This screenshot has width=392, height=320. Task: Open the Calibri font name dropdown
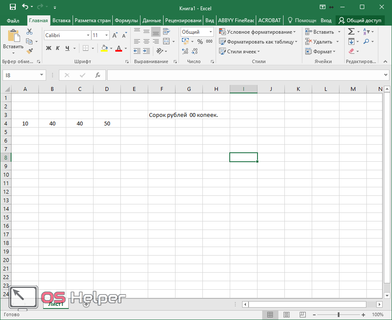pyautogui.click(x=88, y=35)
